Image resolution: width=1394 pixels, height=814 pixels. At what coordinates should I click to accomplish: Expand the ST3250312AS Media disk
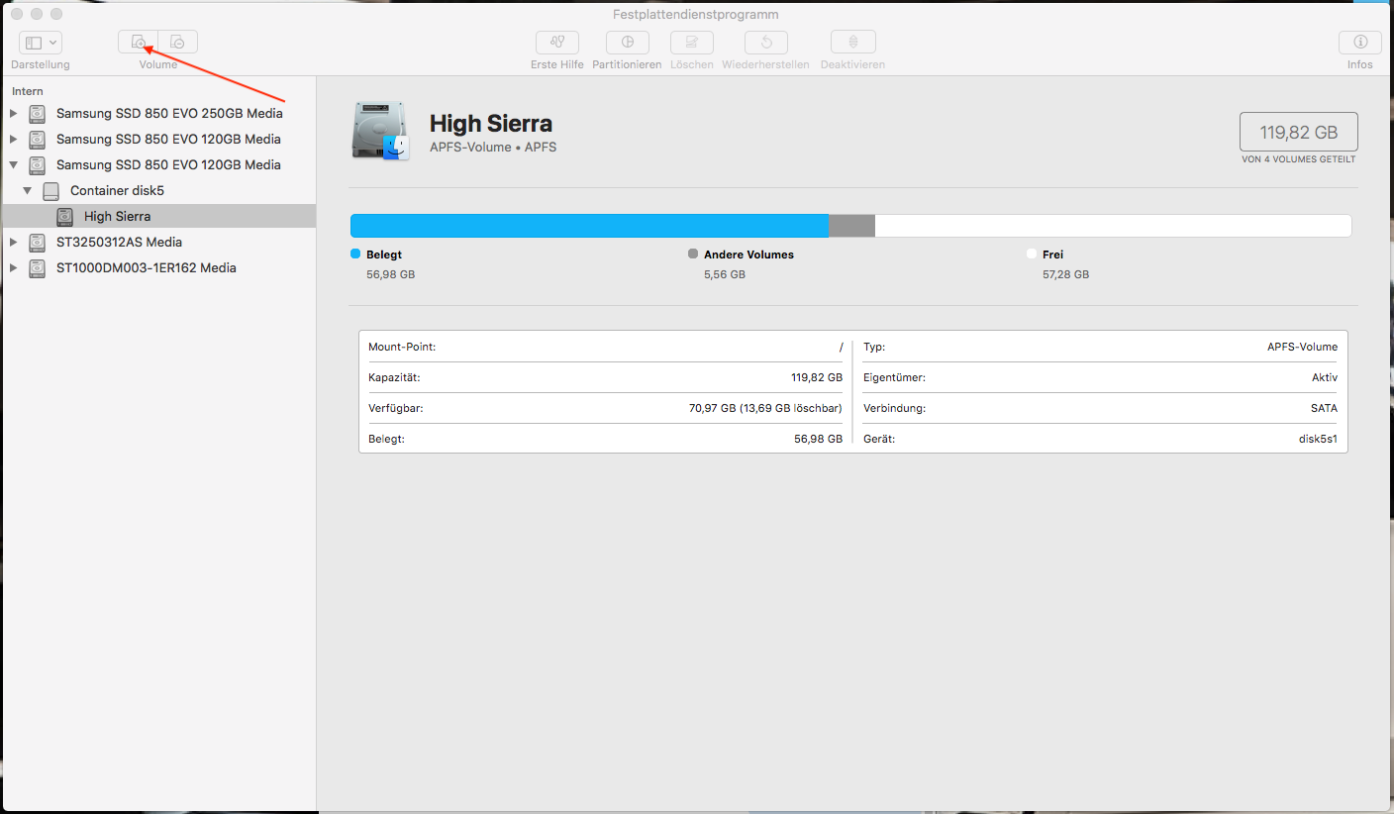[x=13, y=242]
